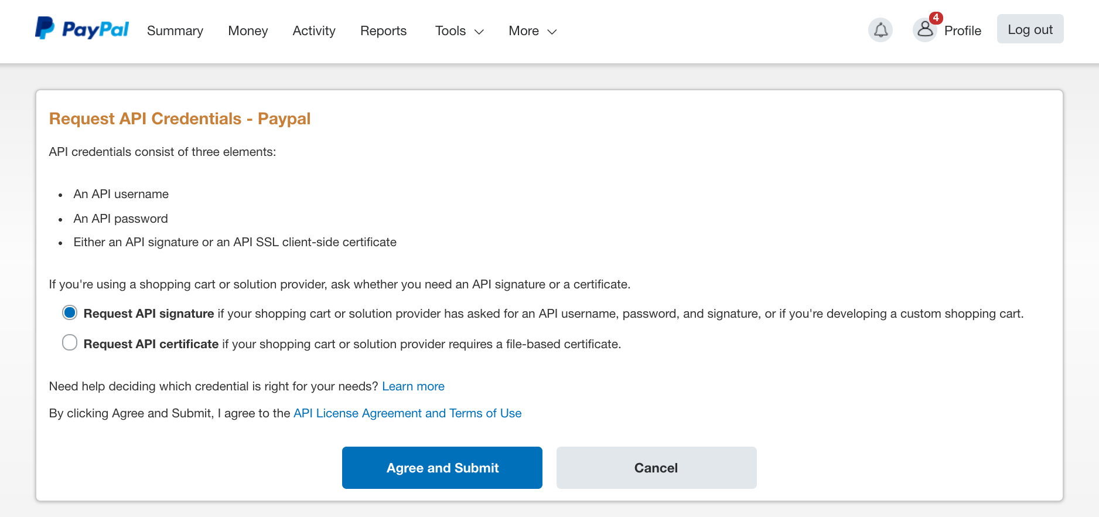Click the 'Either an API signature' bullet text

tap(235, 242)
